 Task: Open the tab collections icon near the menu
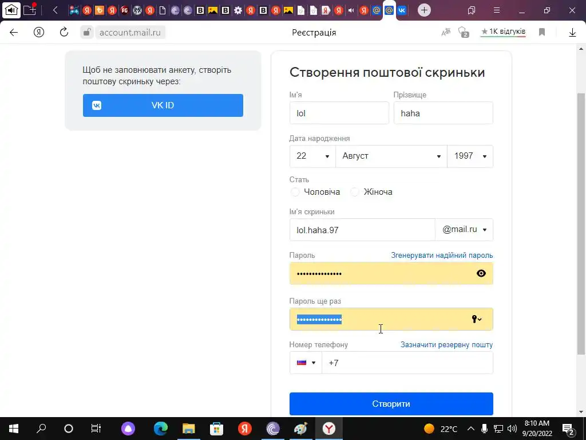(x=472, y=10)
